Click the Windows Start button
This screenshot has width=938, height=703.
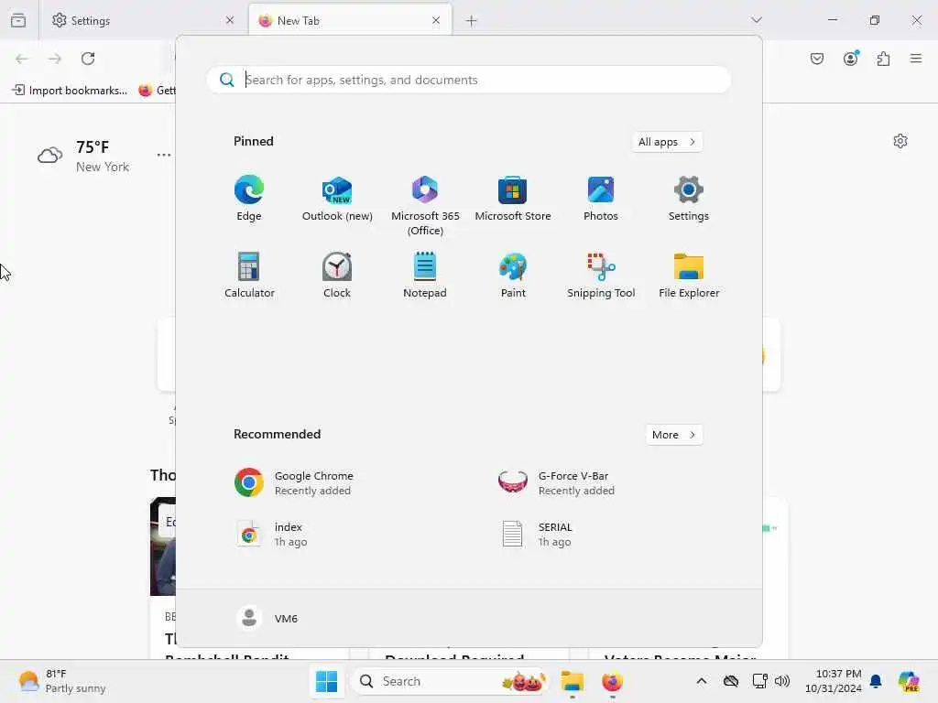coord(327,681)
